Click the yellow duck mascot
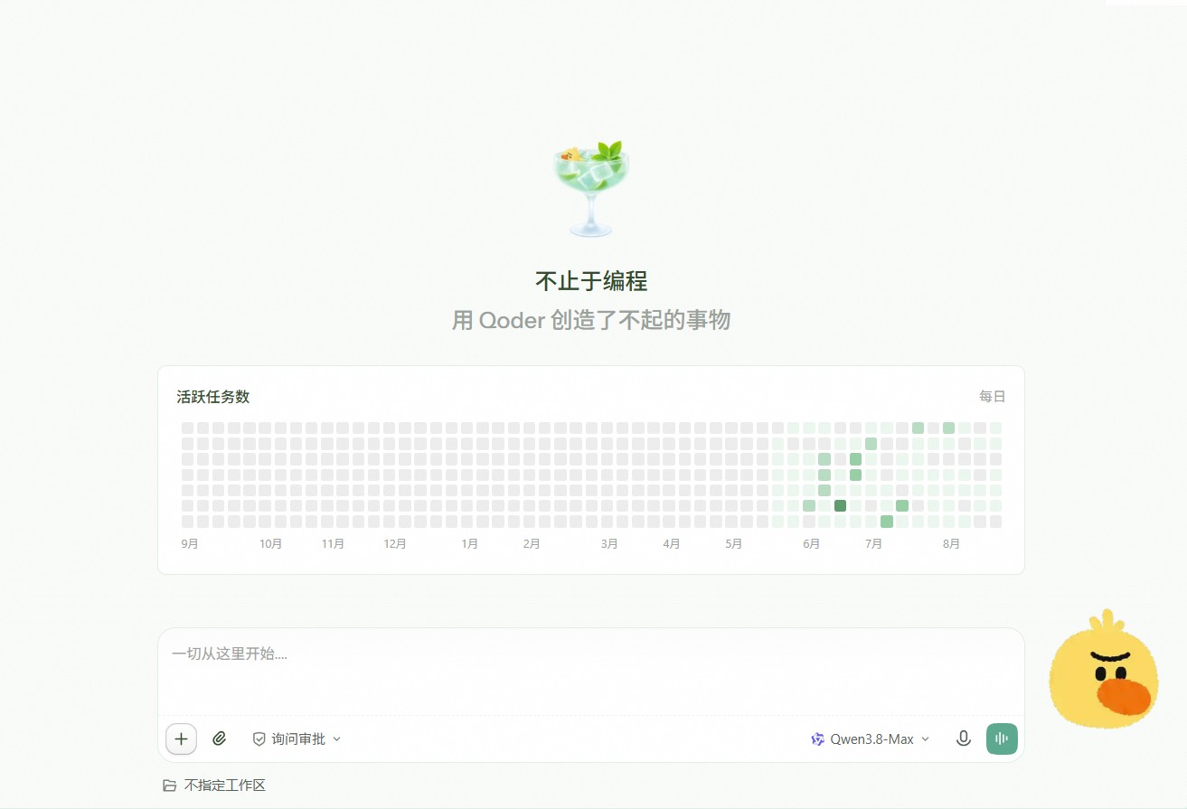 1103,670
